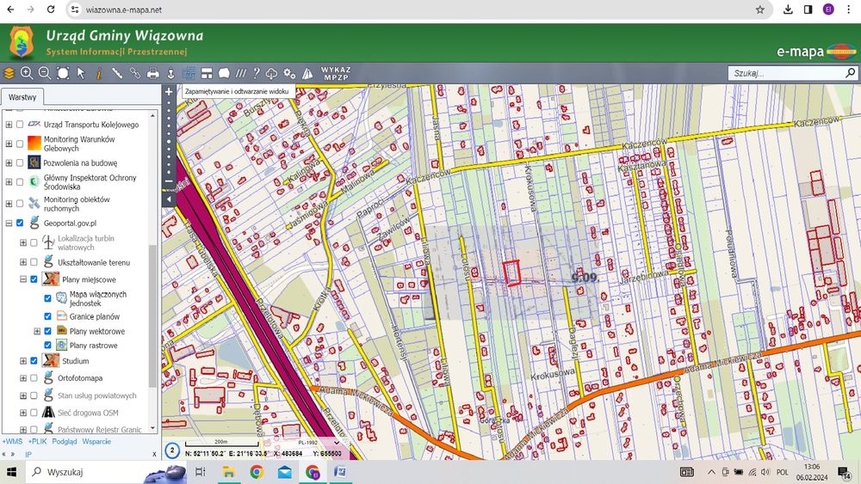Collapse the Plany miejscowe tree node
Viewport: 861px width, 484px height.
coord(23,279)
